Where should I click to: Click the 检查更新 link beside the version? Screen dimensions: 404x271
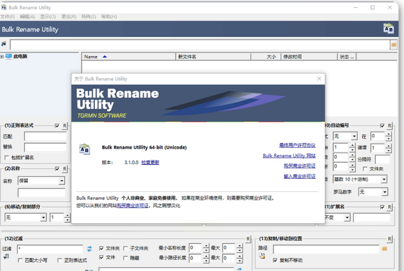coord(150,163)
